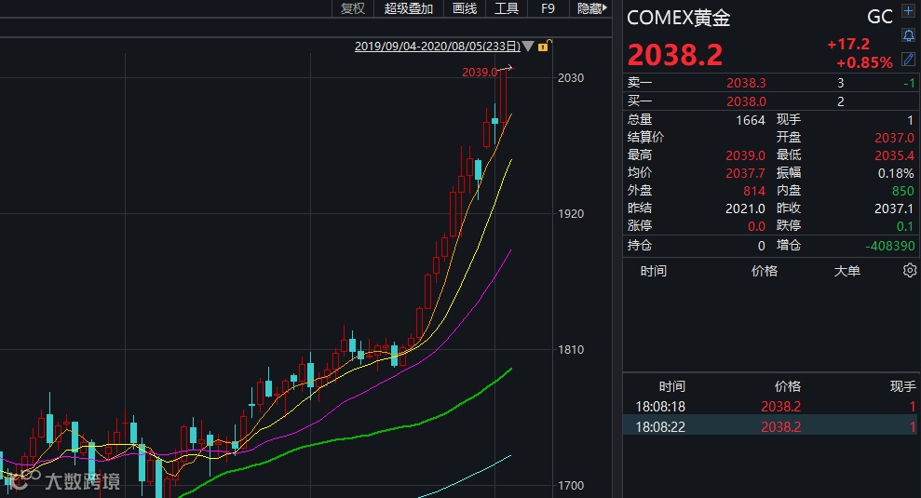This screenshot has height=498, width=921.
Task: Select the 18:08:18 trade row
Action: pos(769,407)
